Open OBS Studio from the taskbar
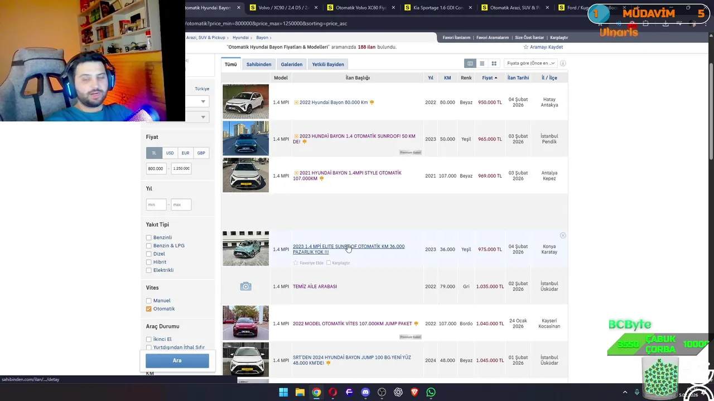The height and width of the screenshot is (401, 714). (x=382, y=392)
